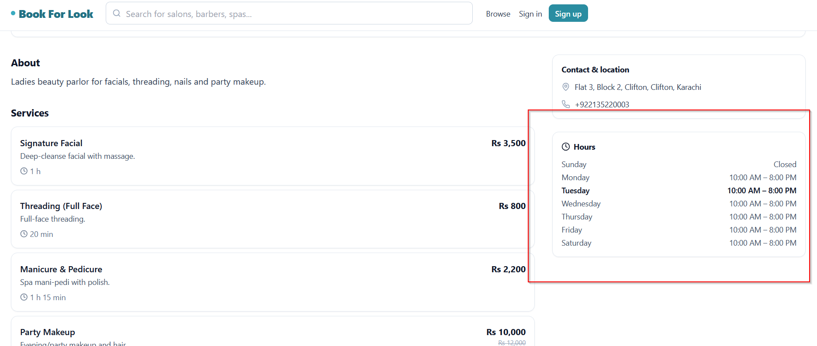Click the About heading

point(25,63)
